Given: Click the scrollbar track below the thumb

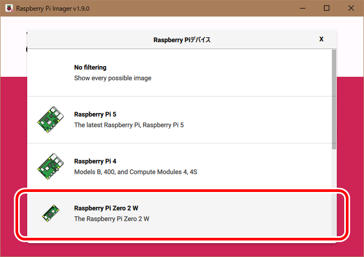Looking at the screenshot, I should click(334, 192).
